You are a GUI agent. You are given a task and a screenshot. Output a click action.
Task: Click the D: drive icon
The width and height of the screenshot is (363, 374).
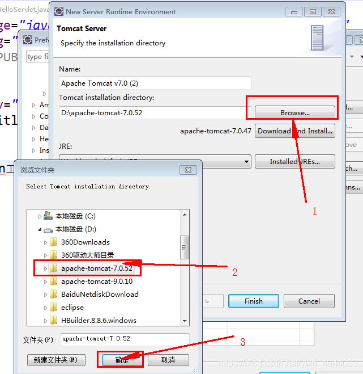pyautogui.click(x=48, y=230)
